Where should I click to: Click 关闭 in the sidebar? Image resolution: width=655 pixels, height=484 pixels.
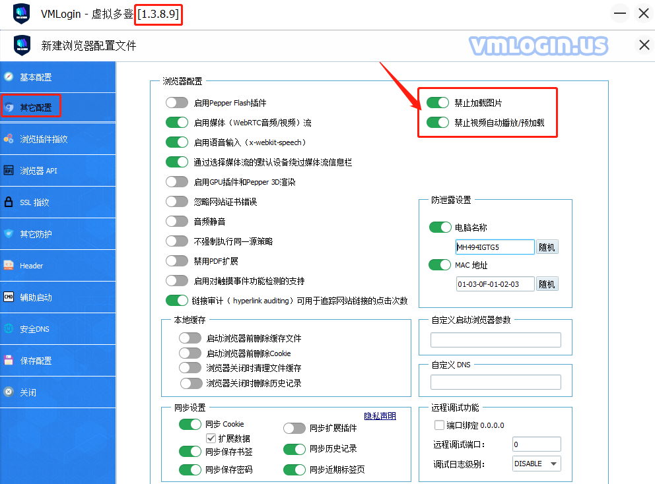pyautogui.click(x=57, y=392)
